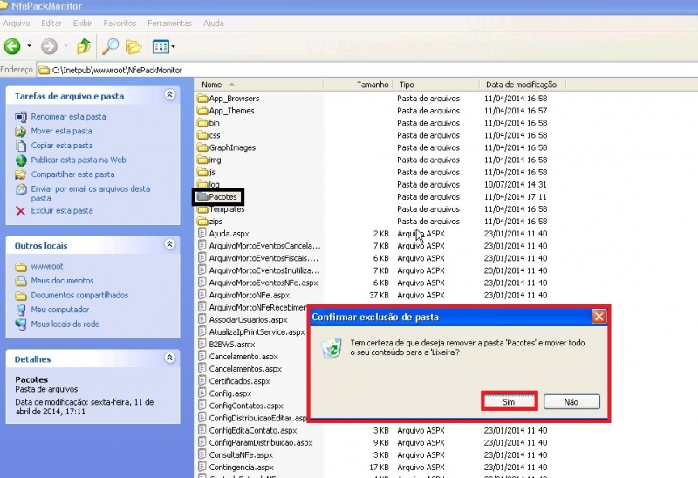Screen dimensions: 698x478
Task: Collapse the Detalhes panel
Action: [170, 358]
